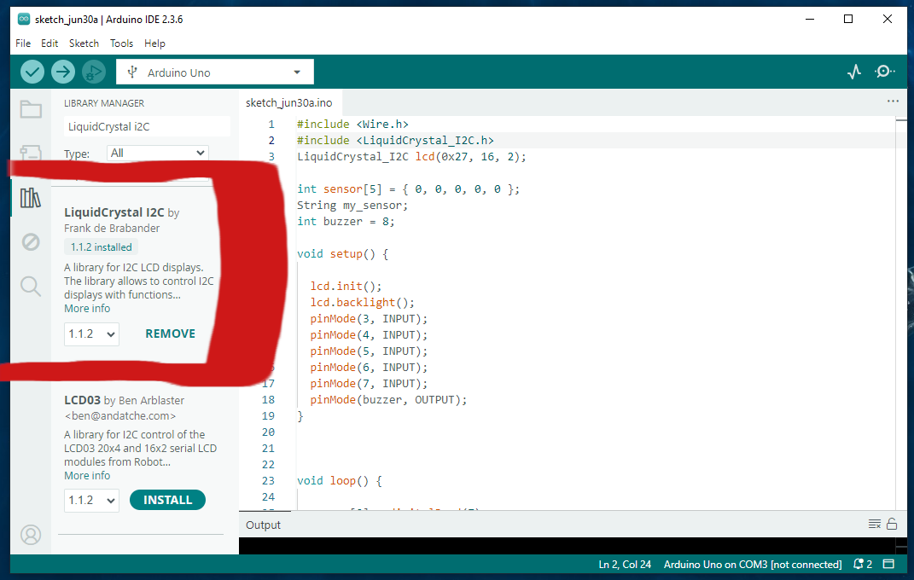Screen dimensions: 914x580
Task: Click the library search field
Action: point(147,126)
